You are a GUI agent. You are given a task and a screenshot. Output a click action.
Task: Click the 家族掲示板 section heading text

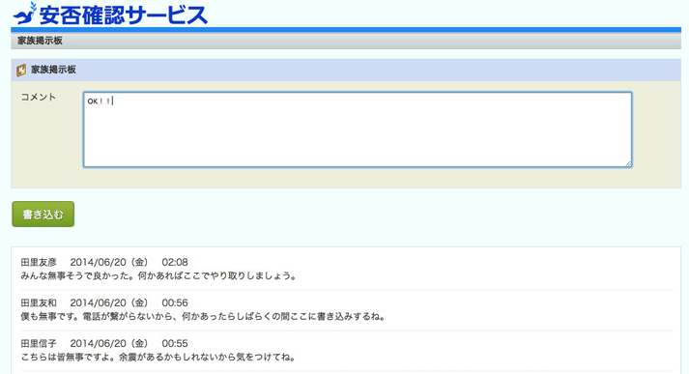pos(53,70)
